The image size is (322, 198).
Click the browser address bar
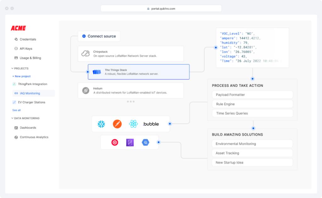[x=161, y=8]
